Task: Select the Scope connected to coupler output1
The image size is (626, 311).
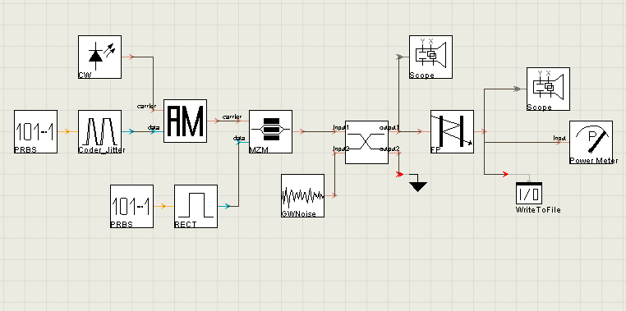Action: [430, 57]
